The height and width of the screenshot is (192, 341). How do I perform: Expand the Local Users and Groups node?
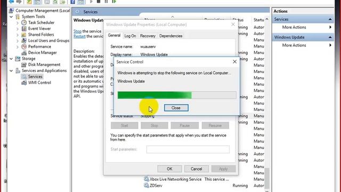[x=18, y=41]
